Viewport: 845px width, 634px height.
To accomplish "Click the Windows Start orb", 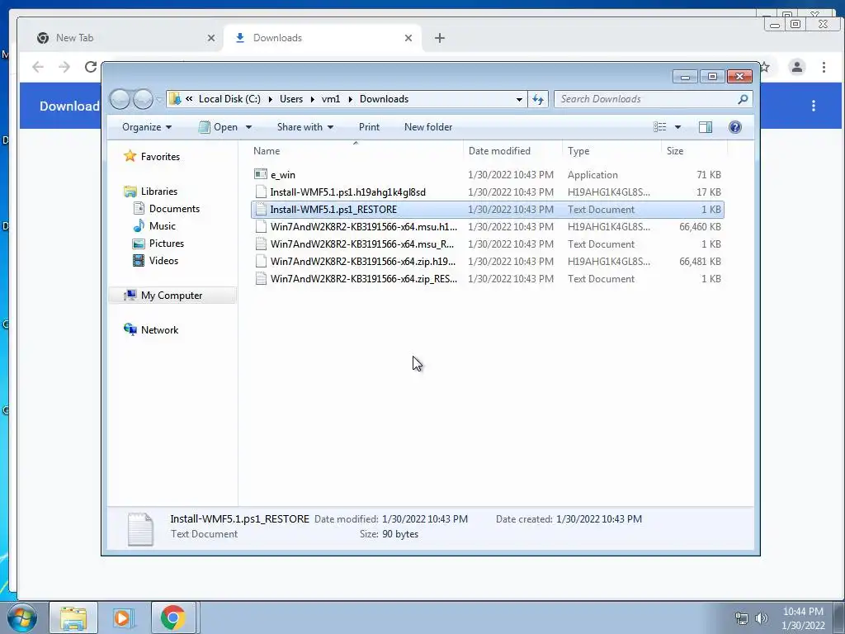I will click(x=22, y=617).
